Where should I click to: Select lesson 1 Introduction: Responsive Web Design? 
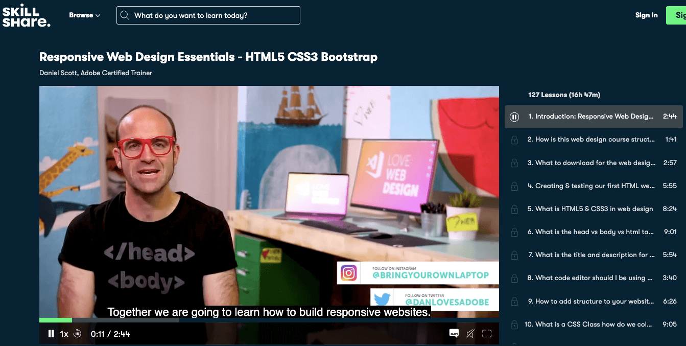click(x=594, y=117)
